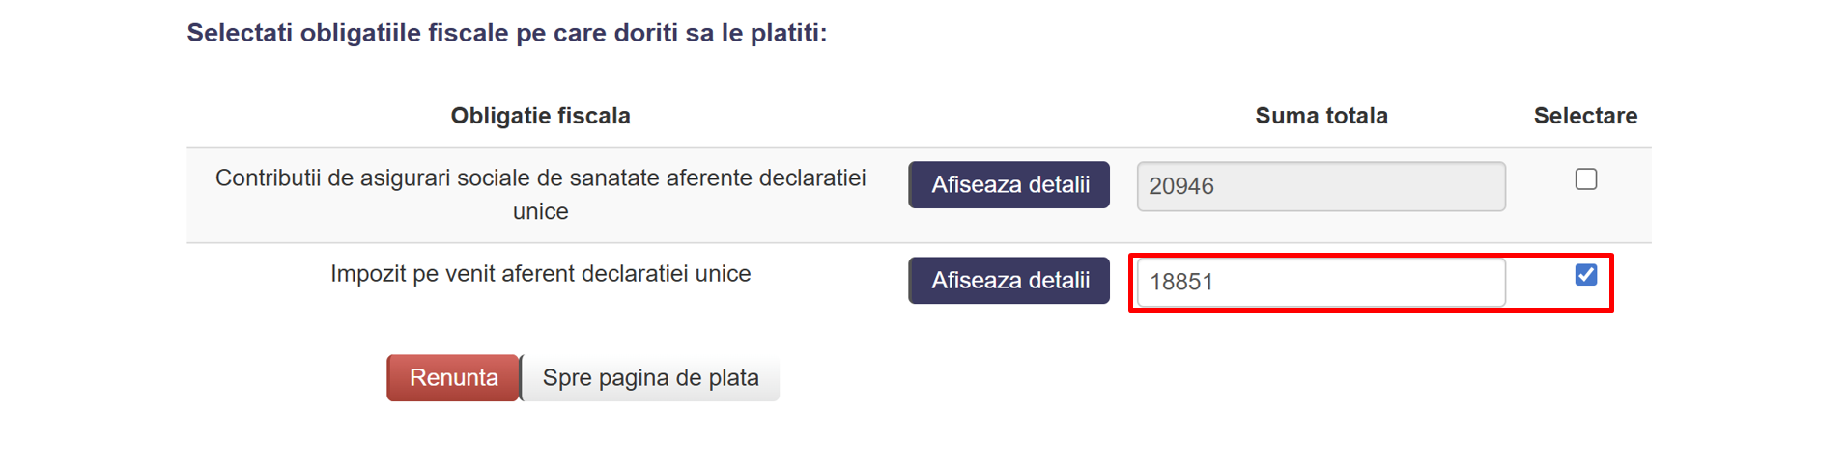Go to Spre pagina de plata
The image size is (1847, 465).
click(650, 378)
